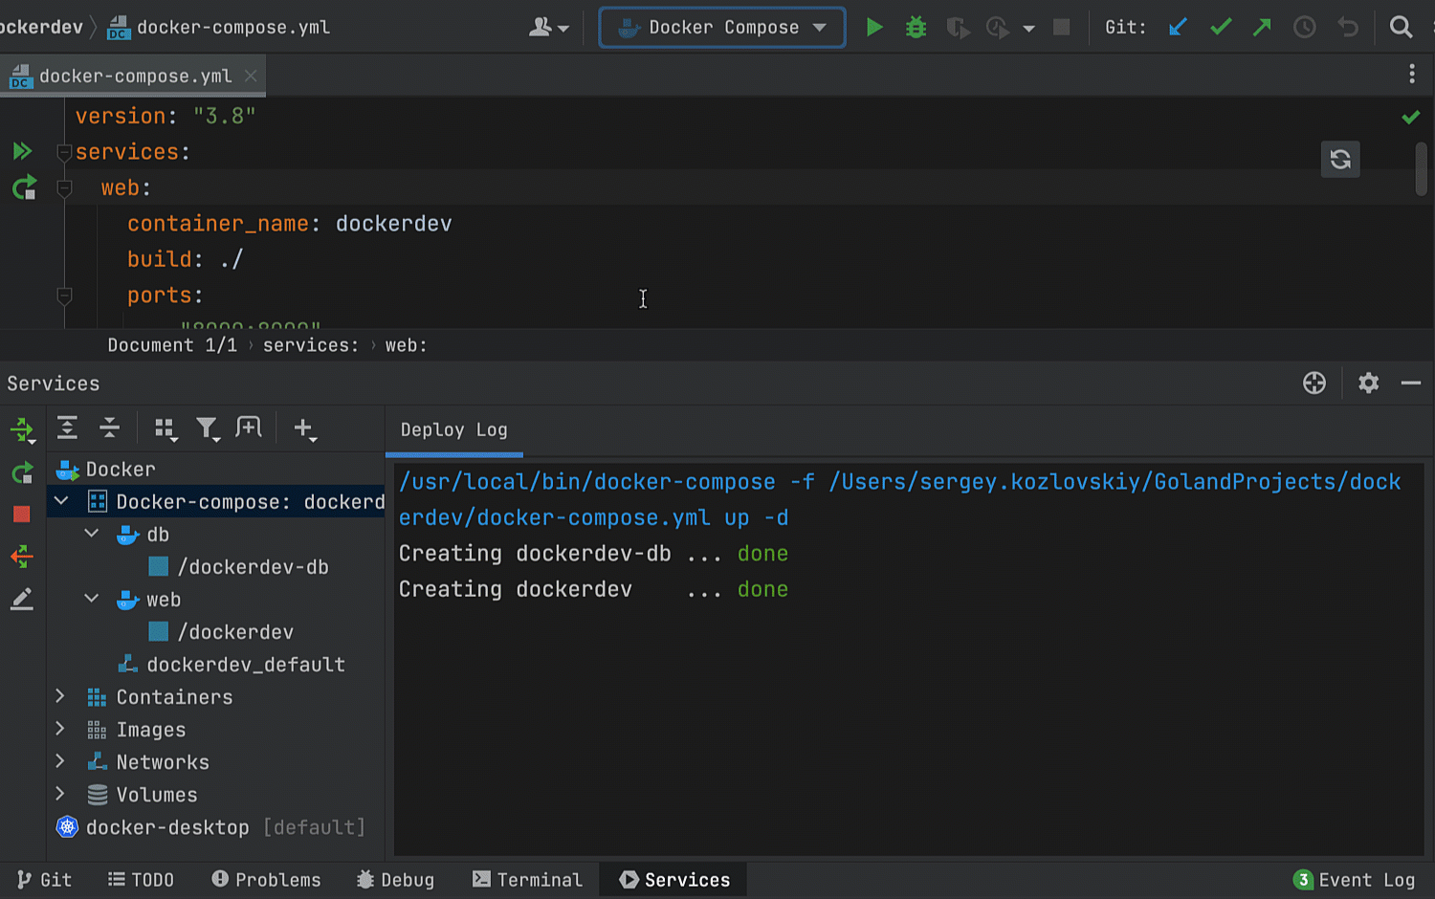The width and height of the screenshot is (1435, 899).
Task: Expand the Networks node
Action: [x=60, y=761]
